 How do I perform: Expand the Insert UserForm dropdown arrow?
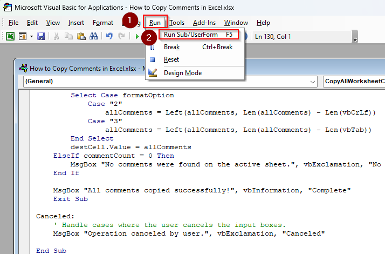[x=31, y=36]
